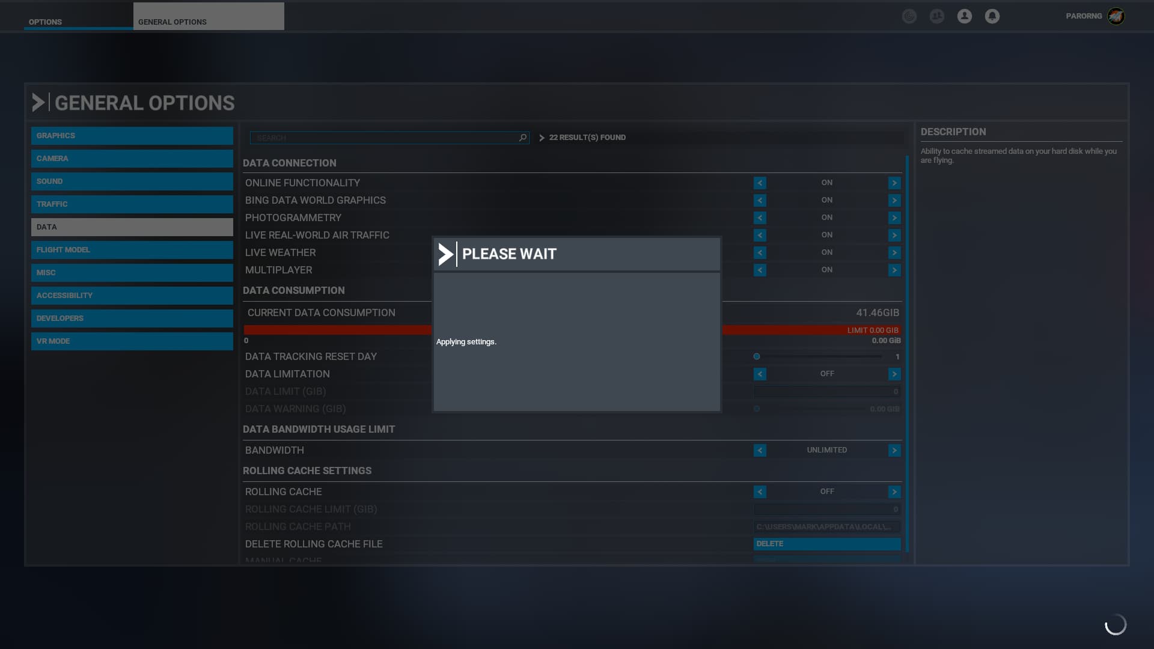1154x649 pixels.
Task: Toggle Live Weather with right arrow
Action: [x=894, y=252]
